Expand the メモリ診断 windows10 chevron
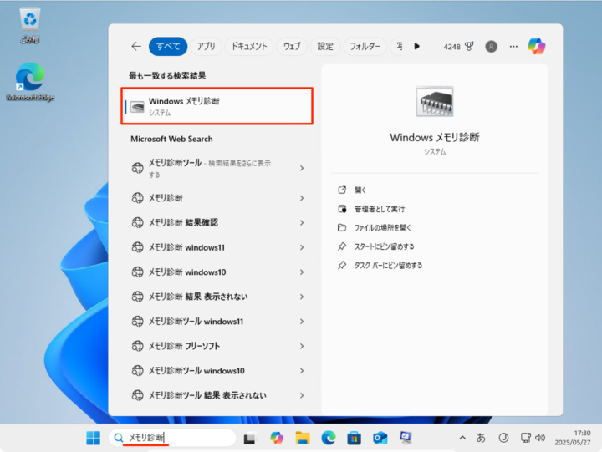Screen dimensions: 602x452 click(x=302, y=272)
